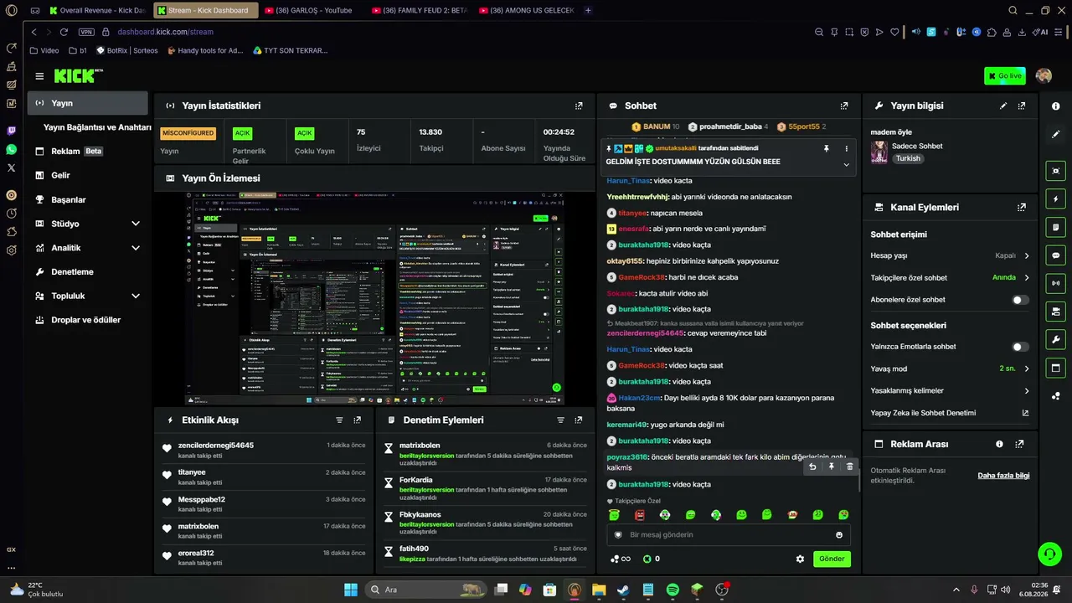Viewport: 1072px width, 603px height.
Task: Open Yasaklanmış kelimeler list chevron
Action: [1027, 391]
